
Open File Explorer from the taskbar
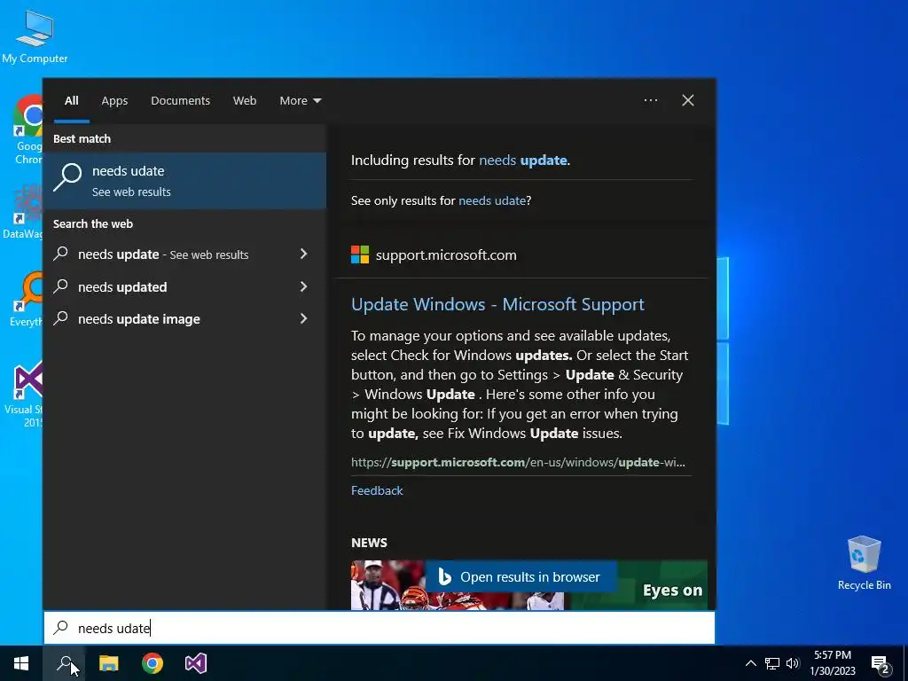coord(108,663)
